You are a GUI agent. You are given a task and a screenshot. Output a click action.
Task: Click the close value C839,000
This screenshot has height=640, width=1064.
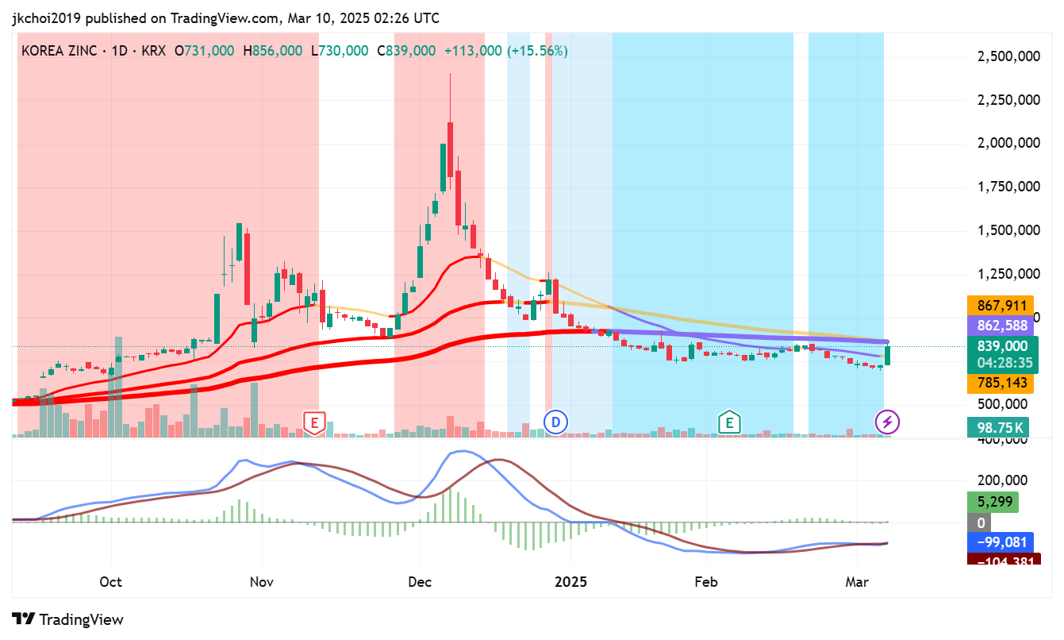pyautogui.click(x=406, y=50)
